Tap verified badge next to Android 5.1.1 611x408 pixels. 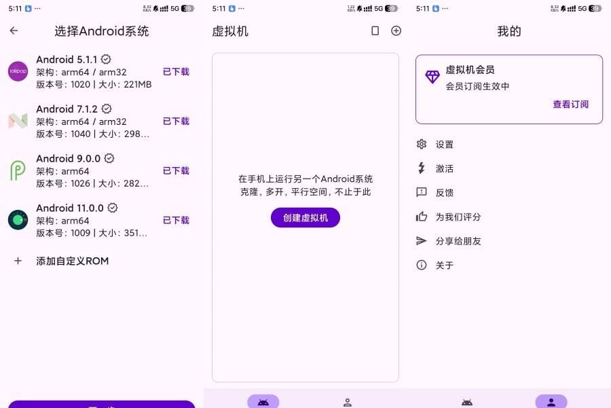coord(106,59)
